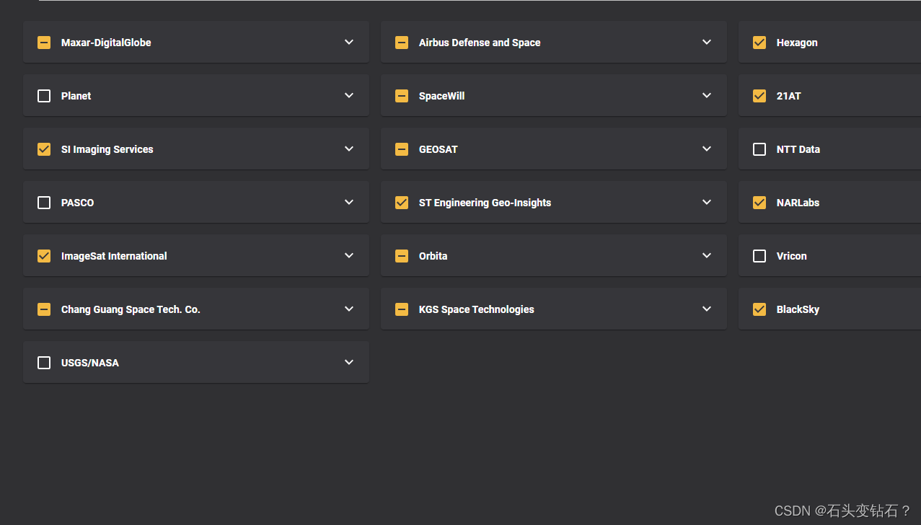This screenshot has height=525, width=921.
Task: Click the SpaceWill label
Action: point(441,96)
